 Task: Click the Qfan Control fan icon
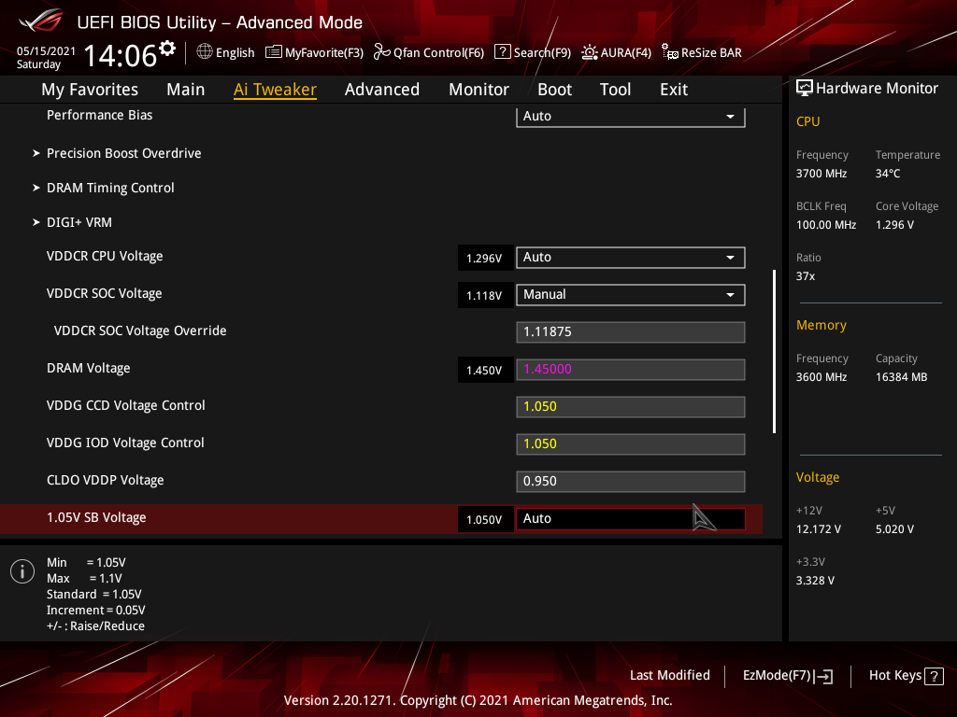click(x=382, y=52)
